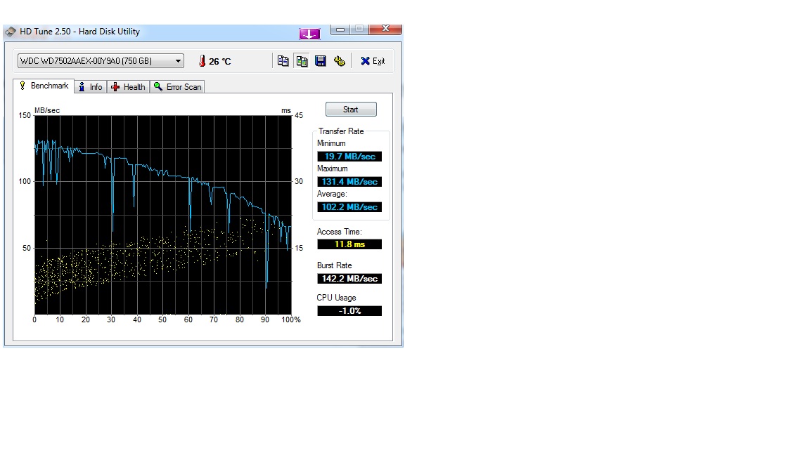This screenshot has width=810, height=455.
Task: Click the Burst Rate 142.2 MB/sec value
Action: pos(349,279)
